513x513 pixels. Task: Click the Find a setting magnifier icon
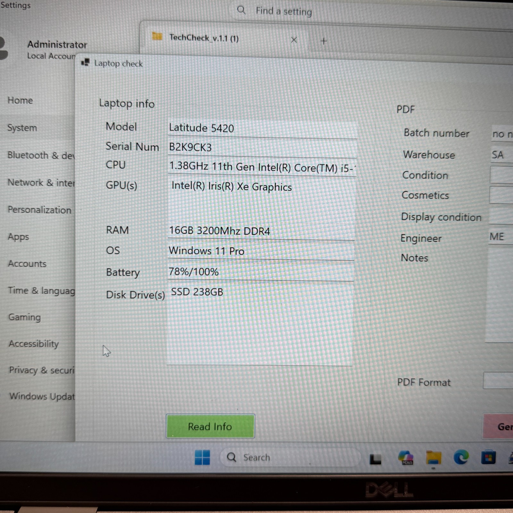point(241,10)
